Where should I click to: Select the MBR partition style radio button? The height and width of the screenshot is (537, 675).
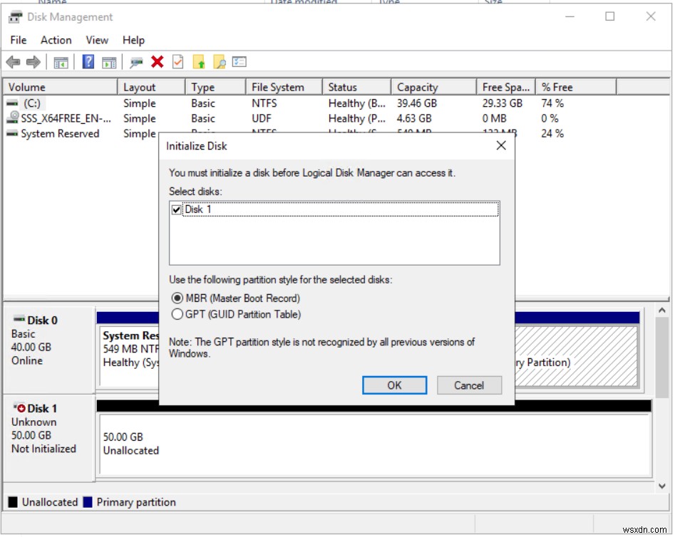pyautogui.click(x=177, y=298)
